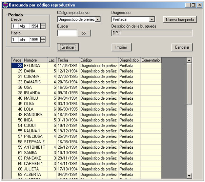Click the date 16/08/1994 cell

(68, 142)
